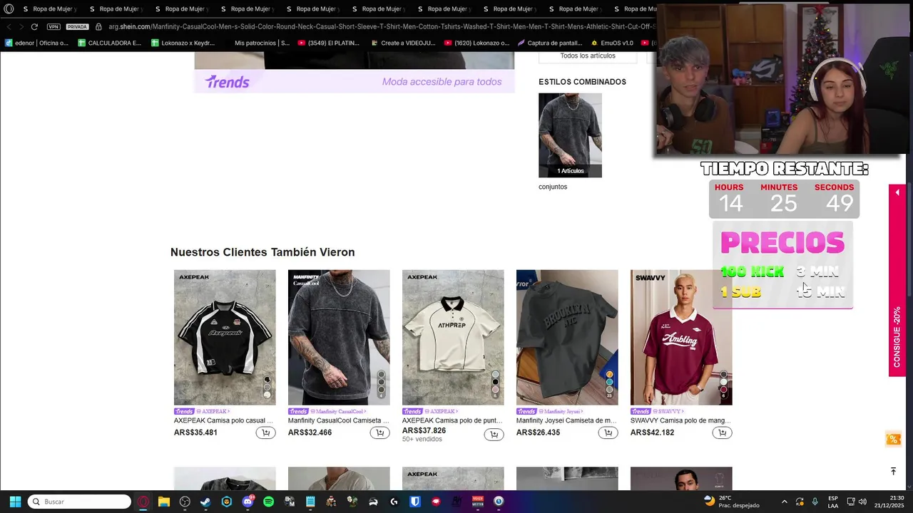
Task: Open the 'CALCULADORA E...' bookmark
Action: [x=110, y=43]
